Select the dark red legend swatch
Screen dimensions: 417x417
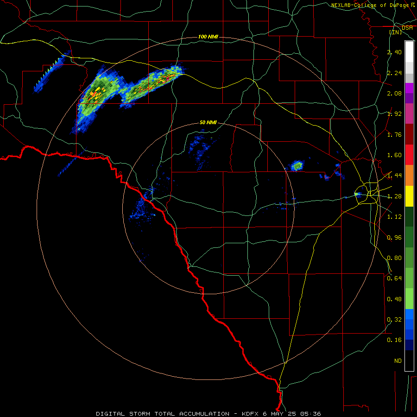(409, 134)
